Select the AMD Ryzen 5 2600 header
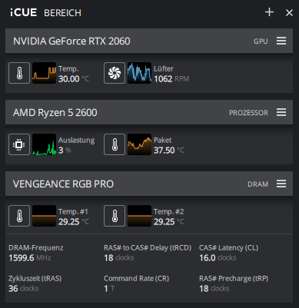 149,112
